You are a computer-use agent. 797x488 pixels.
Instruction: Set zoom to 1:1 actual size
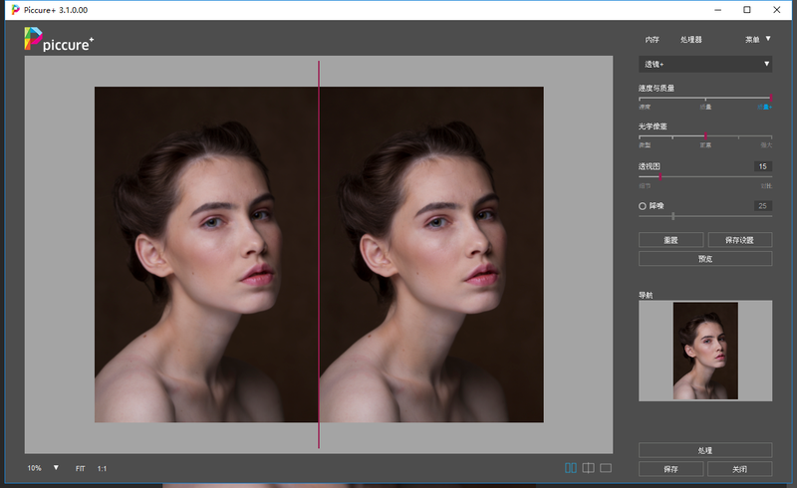click(102, 468)
